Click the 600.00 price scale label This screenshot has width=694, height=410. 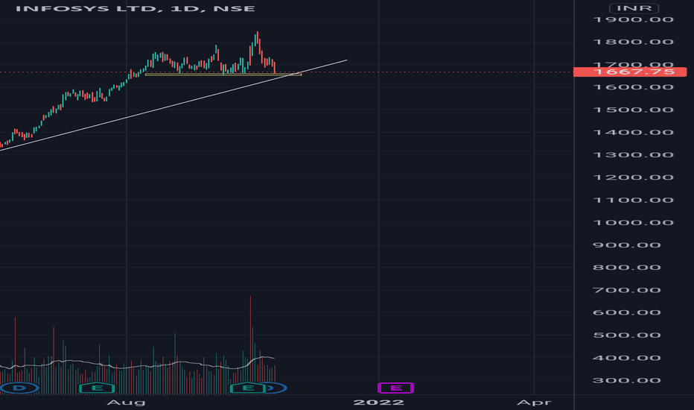click(x=627, y=313)
